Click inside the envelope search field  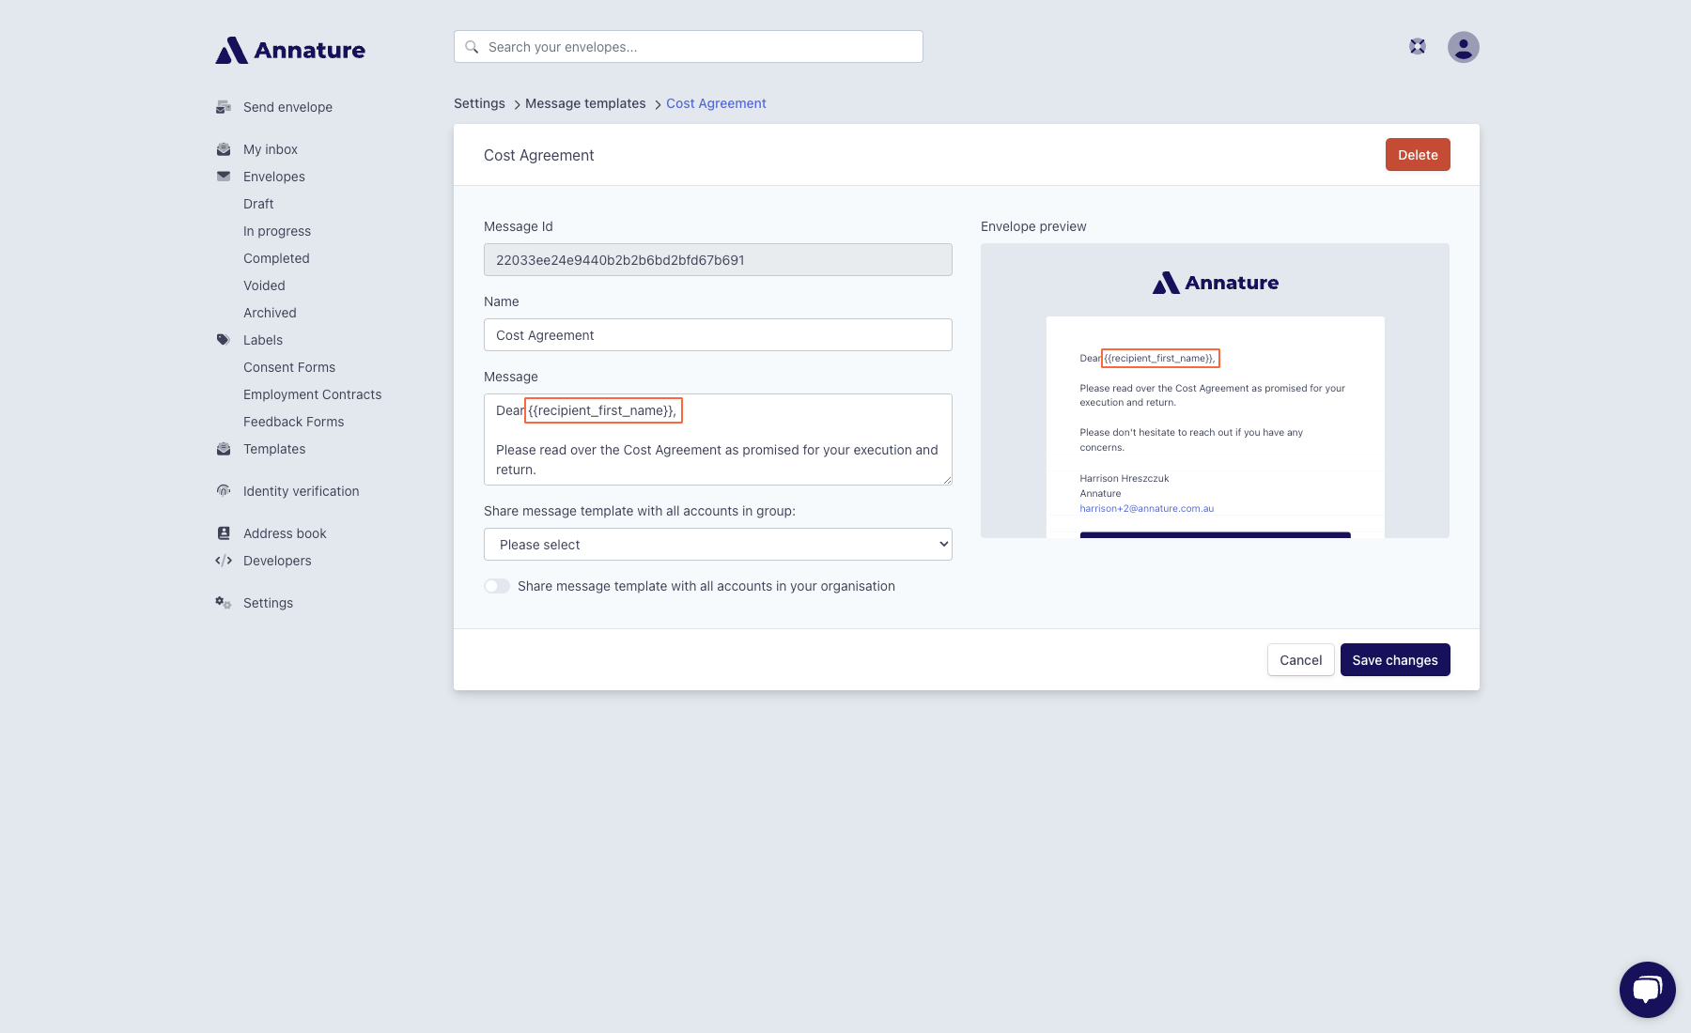[x=688, y=46]
